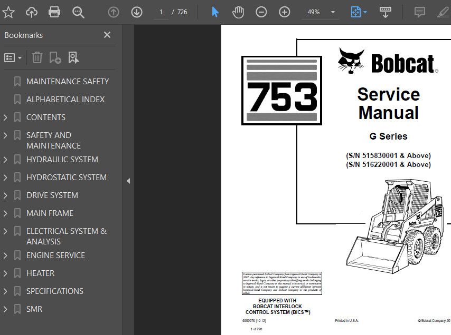Expand the SPECIFICATIONS bookmark
Image resolution: width=451 pixels, height=335 pixels.
[5, 291]
